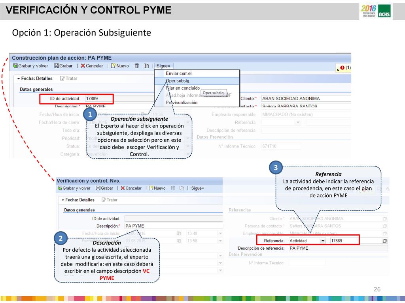Open the Sigue dropdown in PA PYME window

163,66
